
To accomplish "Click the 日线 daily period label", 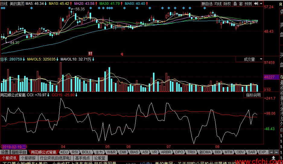I will (4, 4).
